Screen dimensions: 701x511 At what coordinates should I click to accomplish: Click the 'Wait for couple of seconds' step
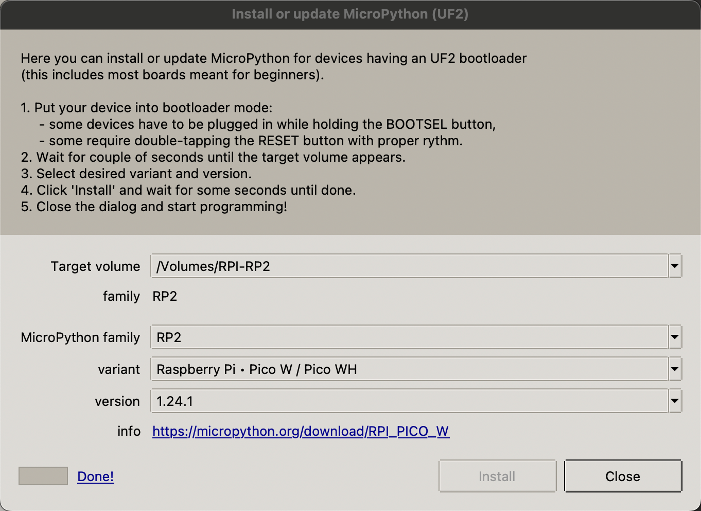pyautogui.click(x=213, y=157)
